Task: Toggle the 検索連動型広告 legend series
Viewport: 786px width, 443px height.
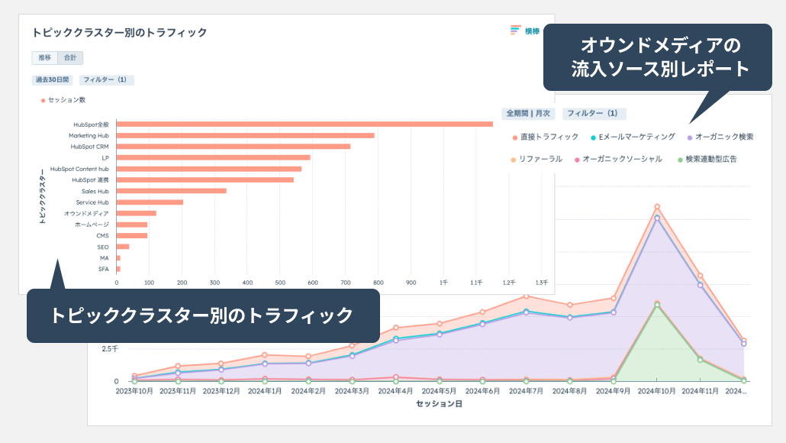Action: [x=707, y=159]
